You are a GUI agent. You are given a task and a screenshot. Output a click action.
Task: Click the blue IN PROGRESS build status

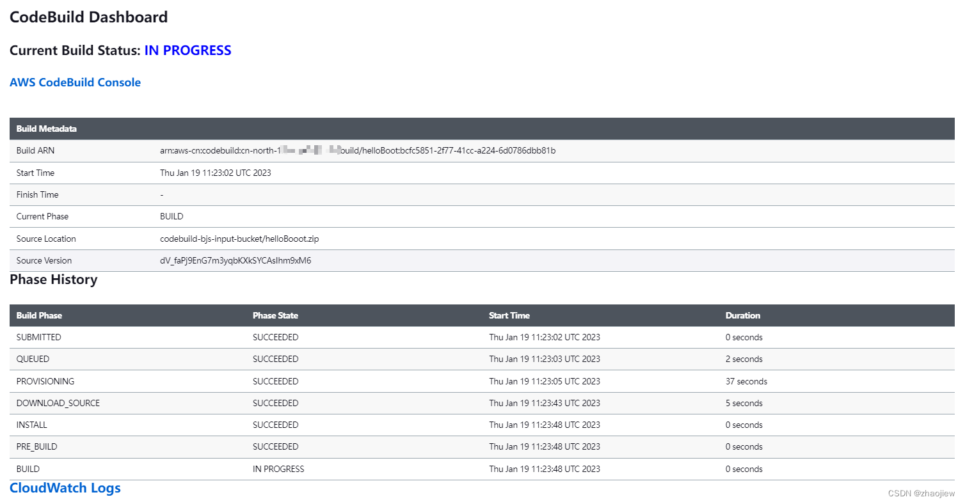click(x=187, y=51)
